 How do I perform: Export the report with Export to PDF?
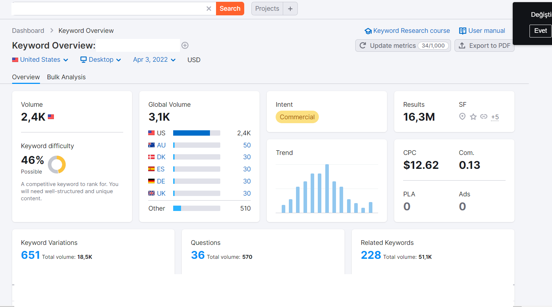pos(485,45)
